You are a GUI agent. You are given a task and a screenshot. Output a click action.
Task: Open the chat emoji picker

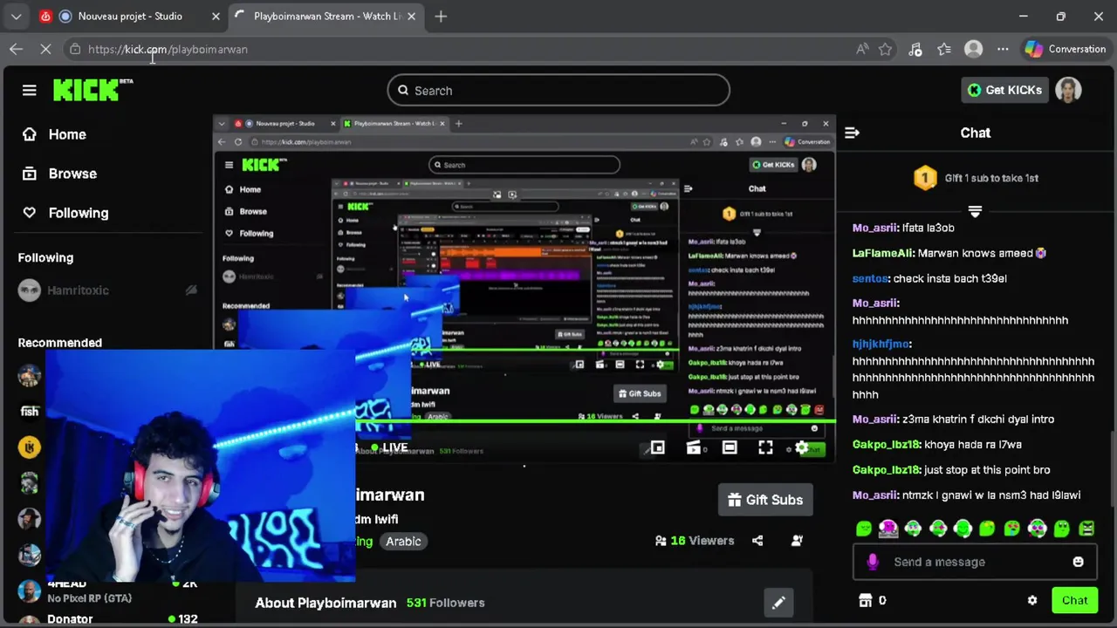tap(1078, 562)
